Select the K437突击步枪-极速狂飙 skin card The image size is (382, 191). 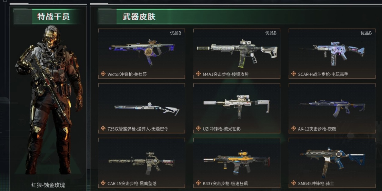(x=237, y=163)
